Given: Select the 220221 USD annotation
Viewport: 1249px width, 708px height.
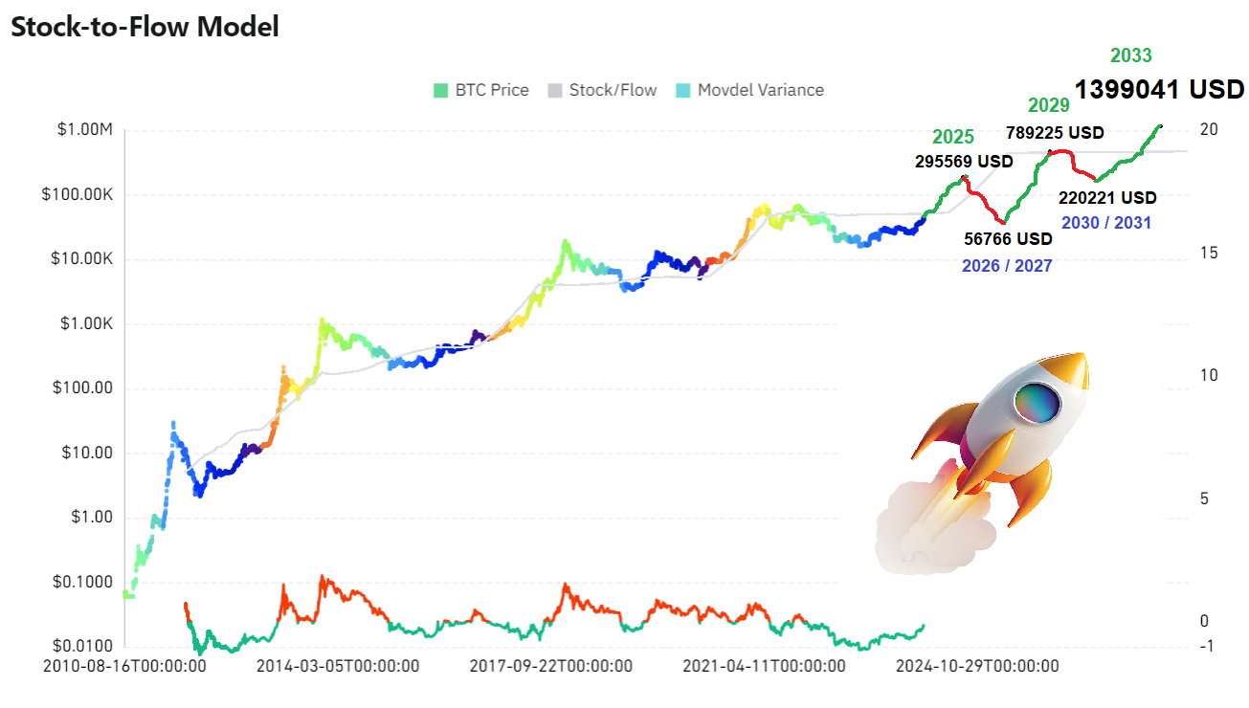Looking at the screenshot, I should point(1108,198).
